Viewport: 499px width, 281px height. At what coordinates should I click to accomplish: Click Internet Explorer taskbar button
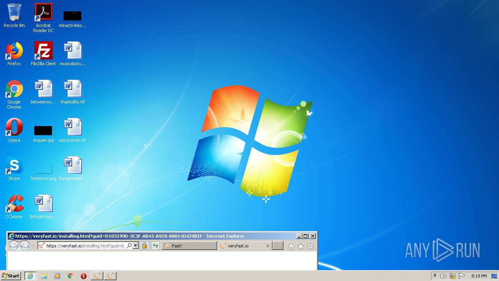[x=30, y=276]
